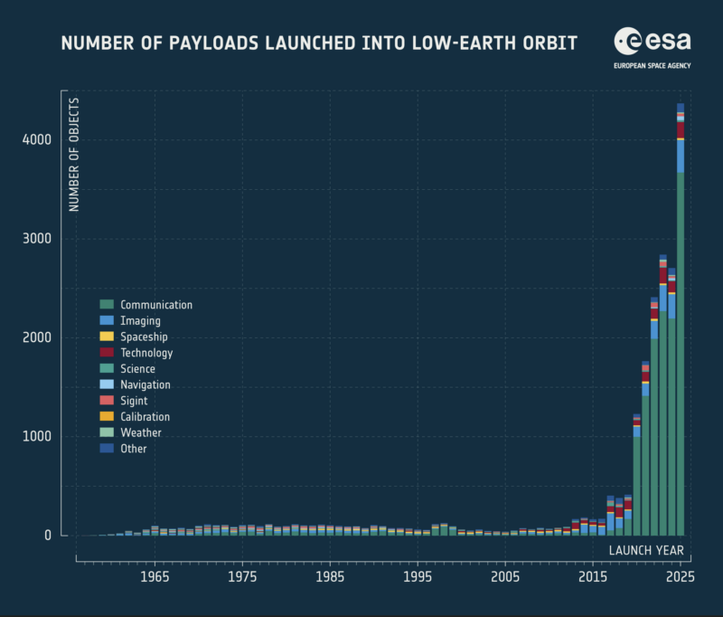Click the 1965 x-axis label
Image resolution: width=723 pixels, height=617 pixels.
(x=155, y=577)
